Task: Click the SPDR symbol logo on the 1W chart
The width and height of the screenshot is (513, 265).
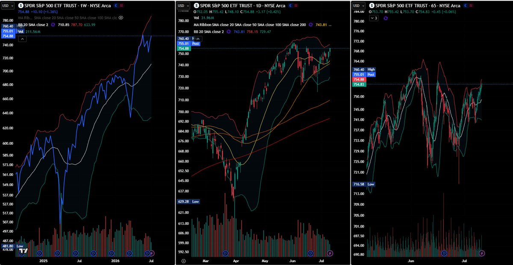Action: (21, 6)
